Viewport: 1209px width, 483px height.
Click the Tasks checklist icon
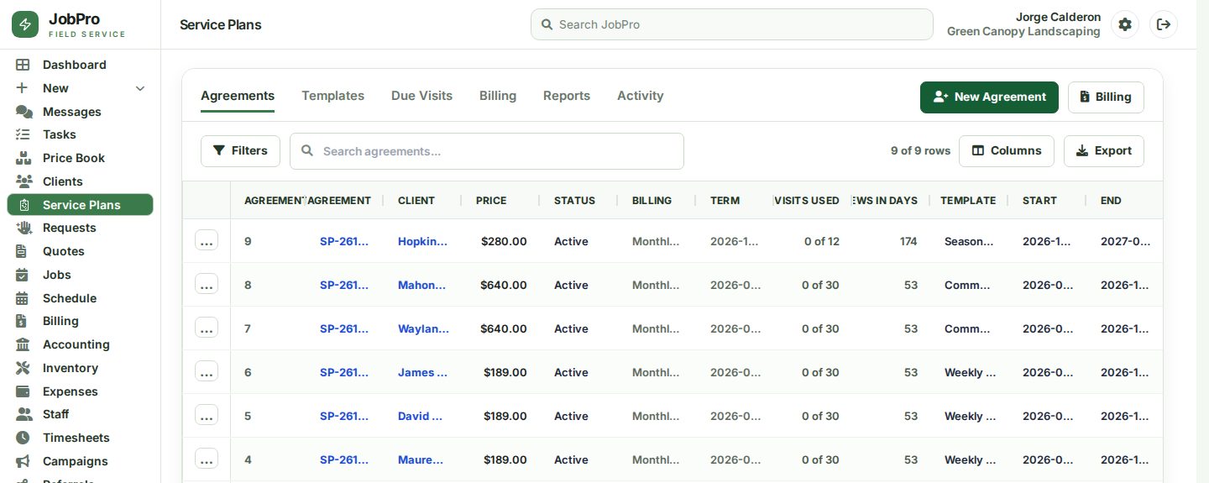pyautogui.click(x=24, y=134)
